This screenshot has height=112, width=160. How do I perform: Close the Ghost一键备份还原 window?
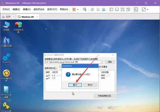(113, 55)
